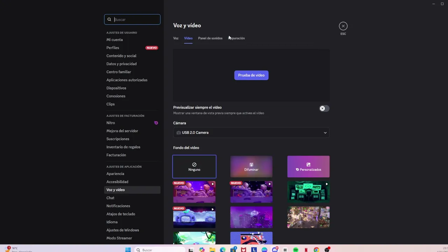Open CapCut from the taskbar
The height and width of the screenshot is (252, 448).
tap(285, 250)
